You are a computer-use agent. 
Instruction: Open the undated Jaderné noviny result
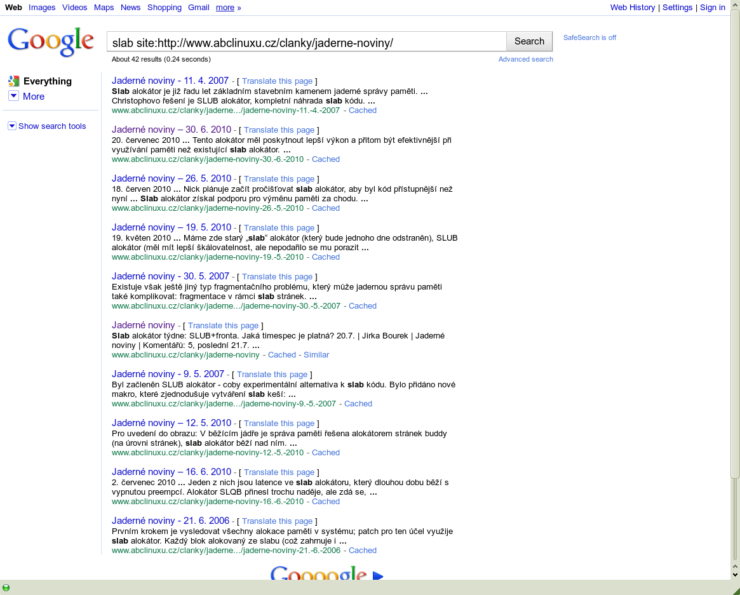click(144, 325)
